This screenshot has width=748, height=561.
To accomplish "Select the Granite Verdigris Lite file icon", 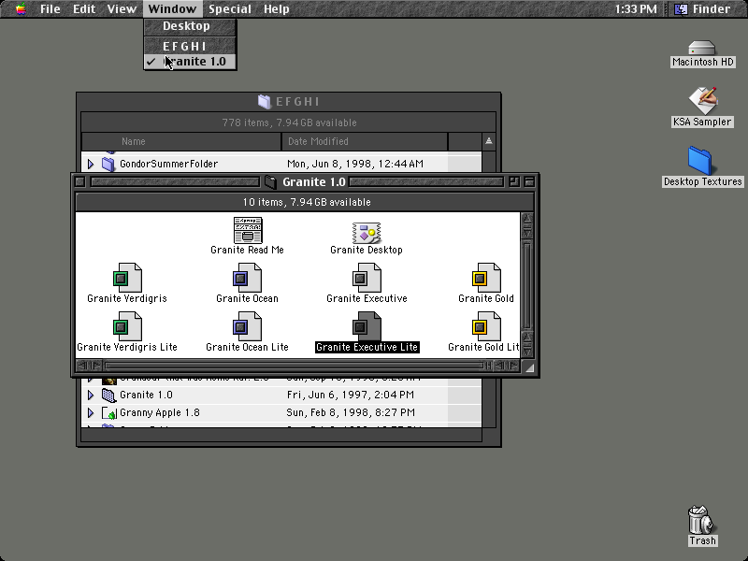I will [127, 326].
